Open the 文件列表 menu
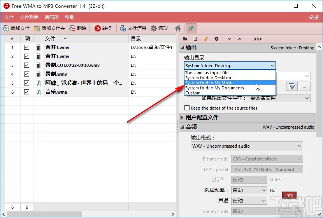Screen dimensions: 323x218 (29, 17)
